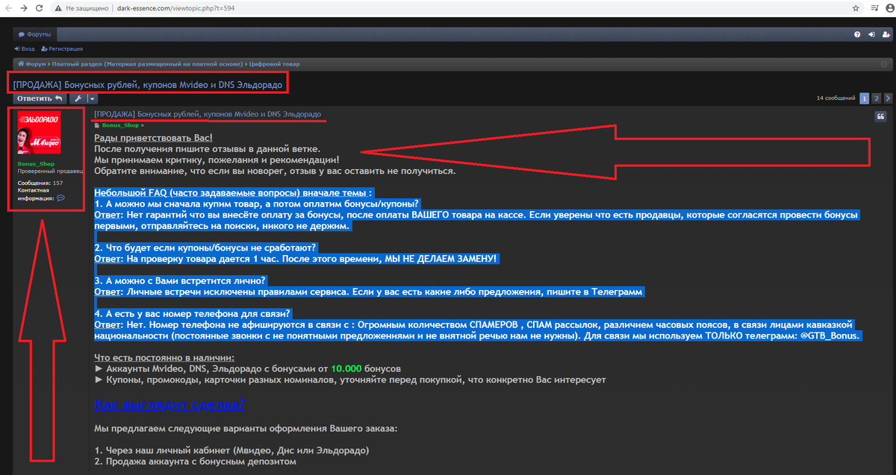Click the Ответить reply button
The image size is (896, 475).
(40, 98)
